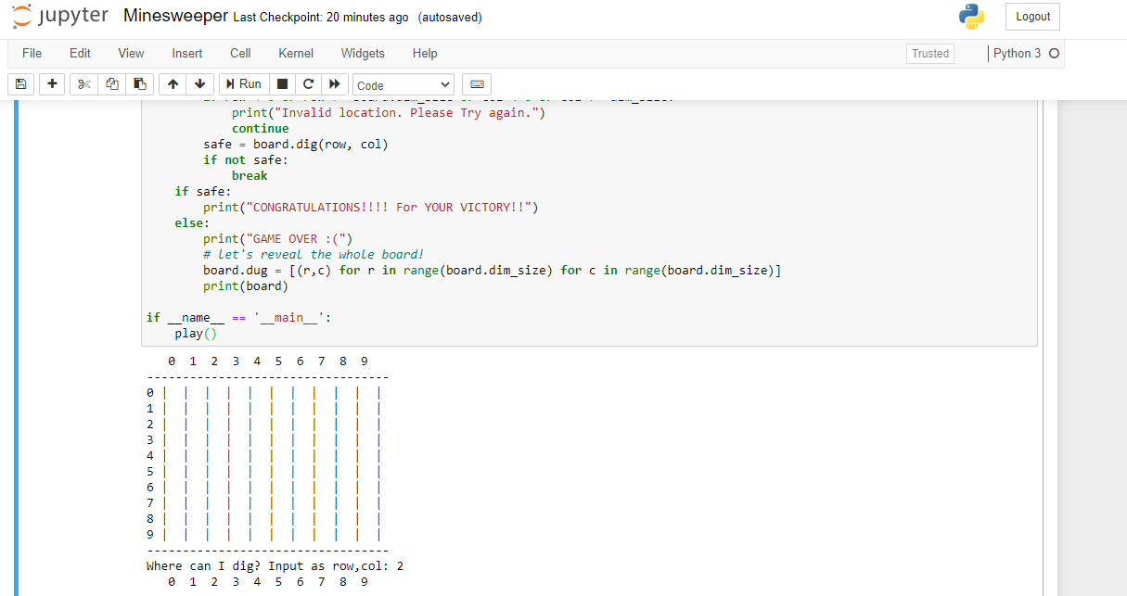Viewport: 1127px width, 596px height.
Task: Open the command palette keyboard icon
Action: pos(477,83)
